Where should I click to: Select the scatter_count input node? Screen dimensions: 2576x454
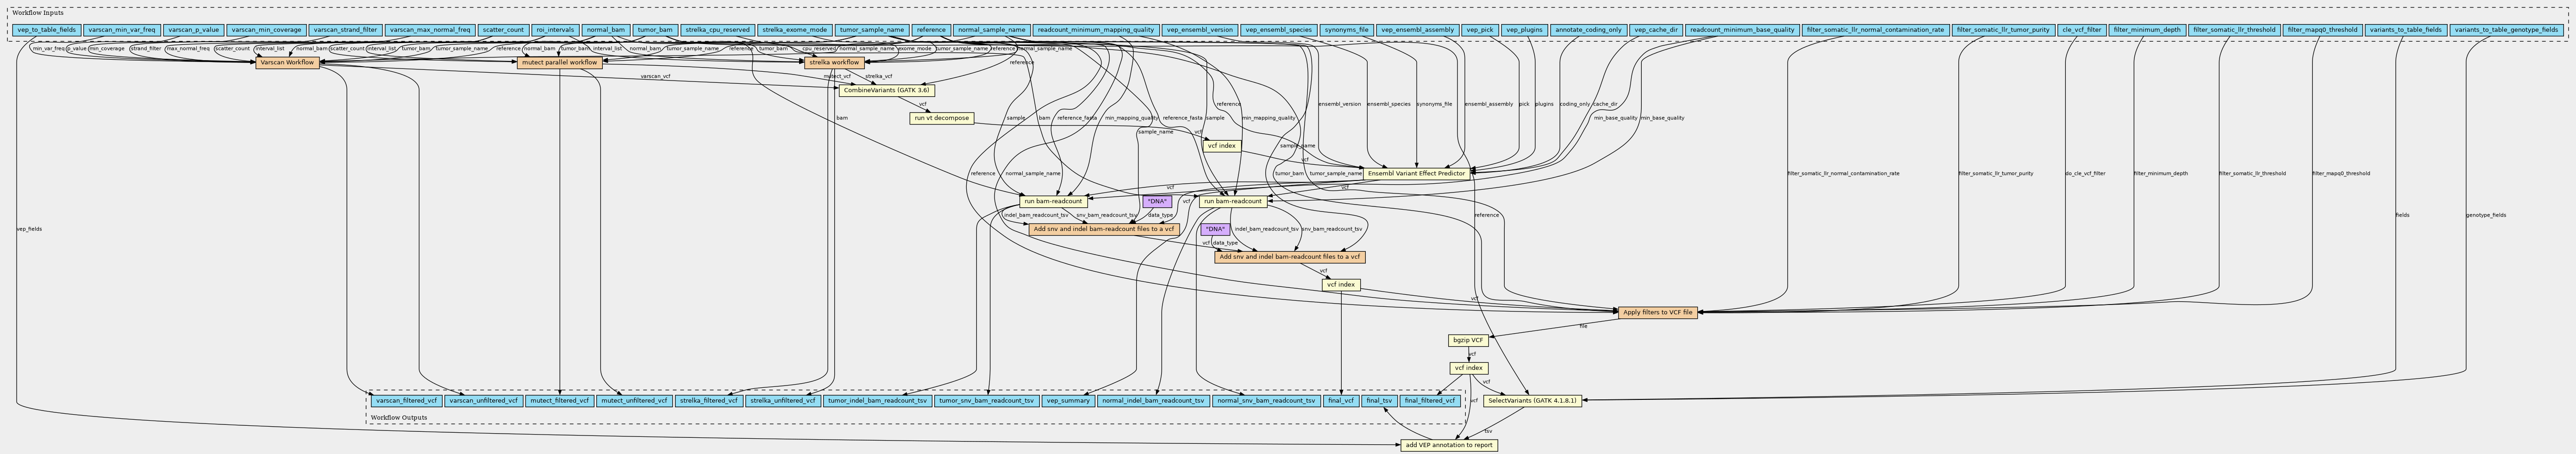tap(502, 30)
